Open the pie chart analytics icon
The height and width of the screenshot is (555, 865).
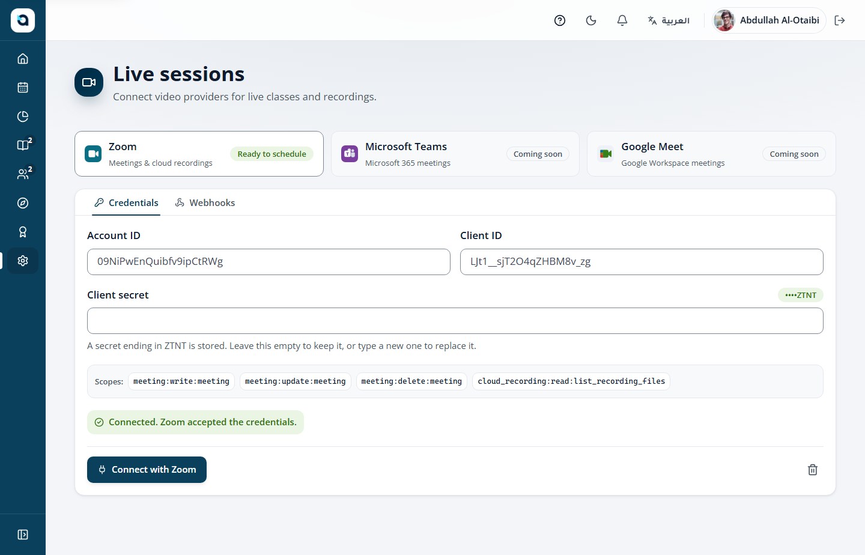23,117
